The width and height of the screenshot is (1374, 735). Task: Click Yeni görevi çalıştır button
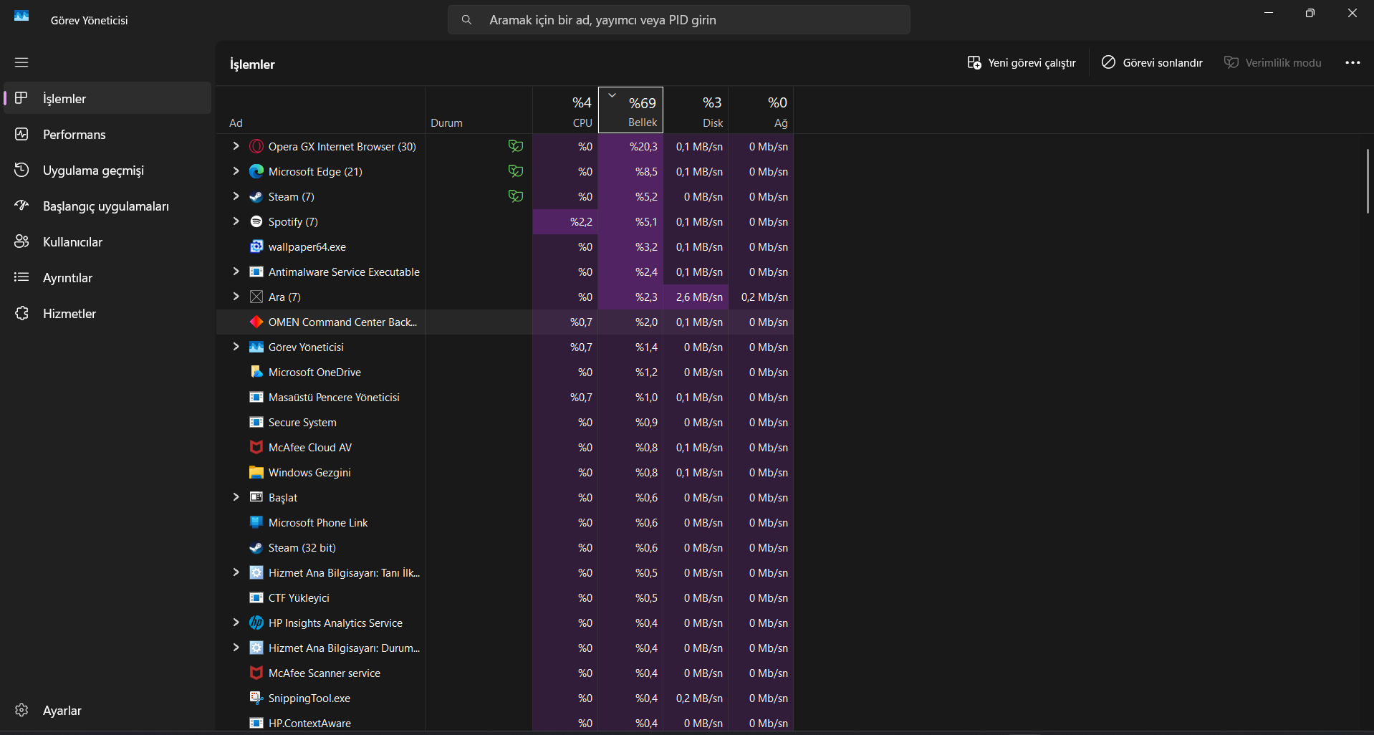(1022, 63)
